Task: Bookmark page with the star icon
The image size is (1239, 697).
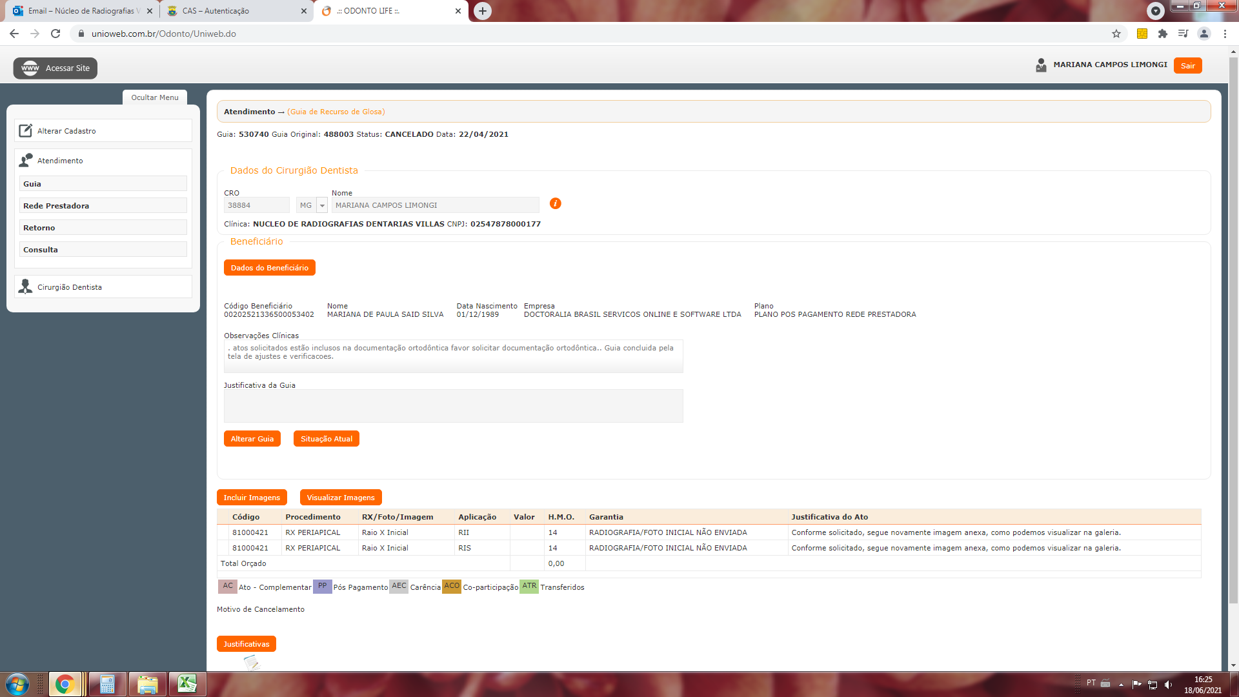Action: pyautogui.click(x=1116, y=34)
